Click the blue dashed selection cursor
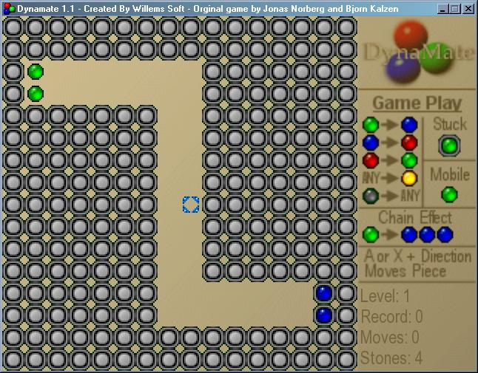The image size is (478, 373). (191, 205)
